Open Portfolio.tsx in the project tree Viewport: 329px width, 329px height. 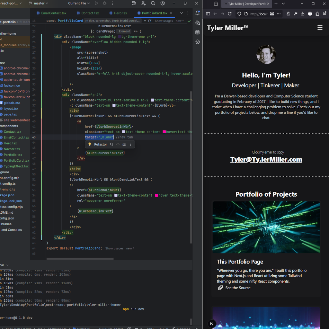(13, 155)
